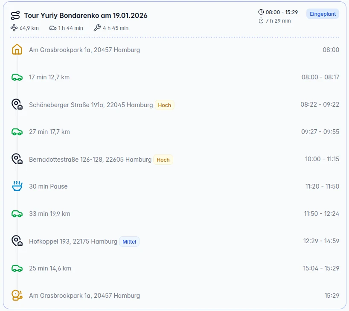Click the location pin at Bernadottestraße
Image resolution: width=349 pixels, height=311 pixels.
tap(17, 159)
